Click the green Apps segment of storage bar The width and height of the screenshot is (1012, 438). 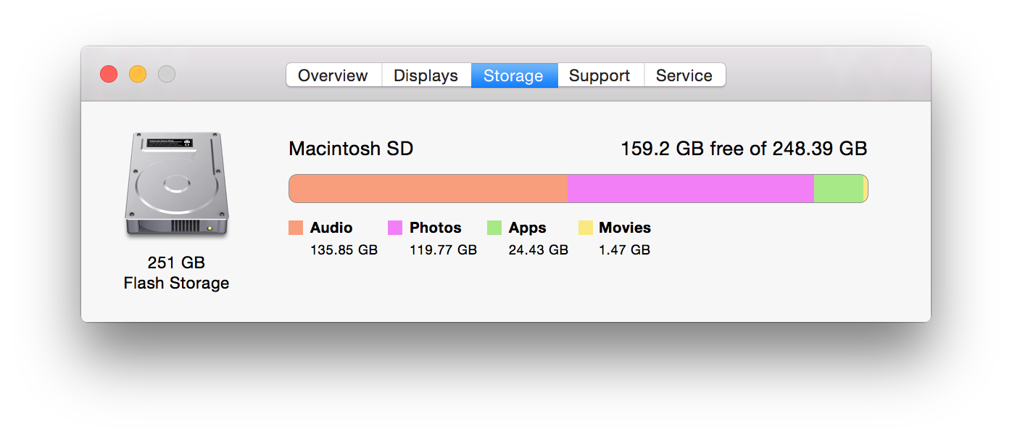click(x=838, y=189)
